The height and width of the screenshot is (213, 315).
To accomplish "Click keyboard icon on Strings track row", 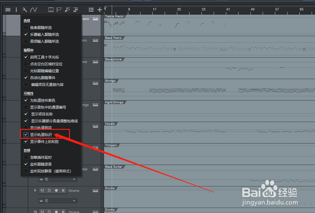I will click(x=95, y=83).
